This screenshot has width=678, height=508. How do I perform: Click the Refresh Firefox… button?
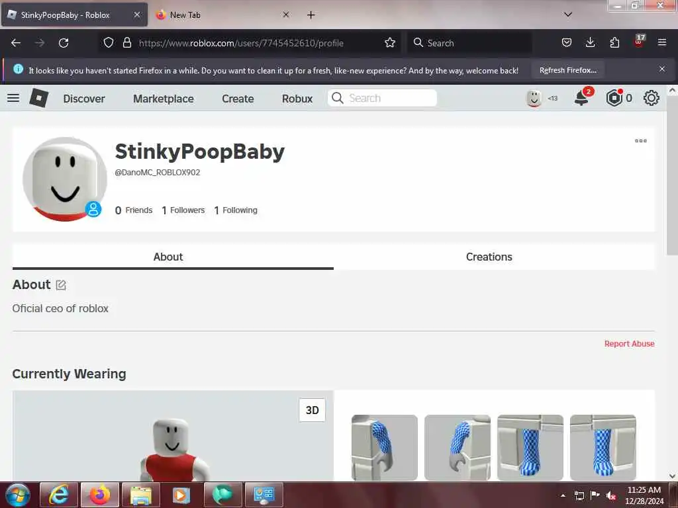click(x=567, y=70)
